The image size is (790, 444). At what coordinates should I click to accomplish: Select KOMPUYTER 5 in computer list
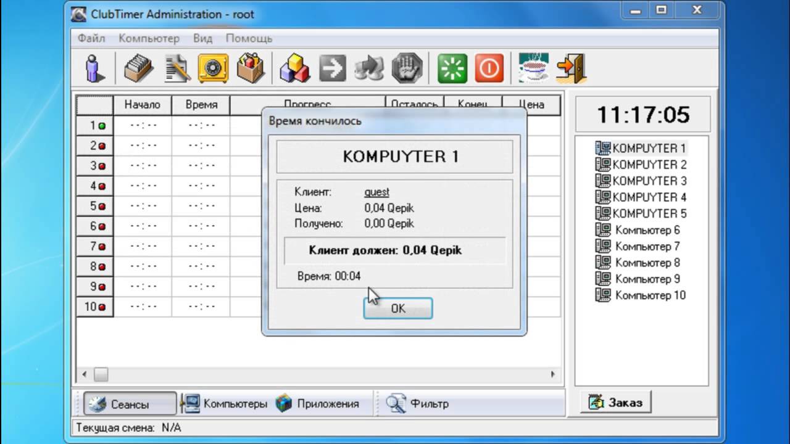641,213
